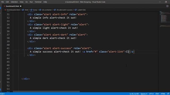This screenshot has height=95, width=170.
Task: Click HTML language mode selector
Action: (x=163, y=94)
